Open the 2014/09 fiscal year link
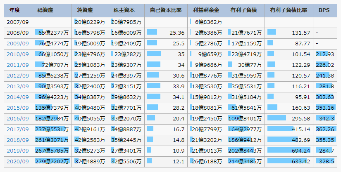341x172 pixels. pos(18,97)
